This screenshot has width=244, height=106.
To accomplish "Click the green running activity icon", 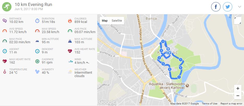I will pyautogui.click(x=7, y=7).
